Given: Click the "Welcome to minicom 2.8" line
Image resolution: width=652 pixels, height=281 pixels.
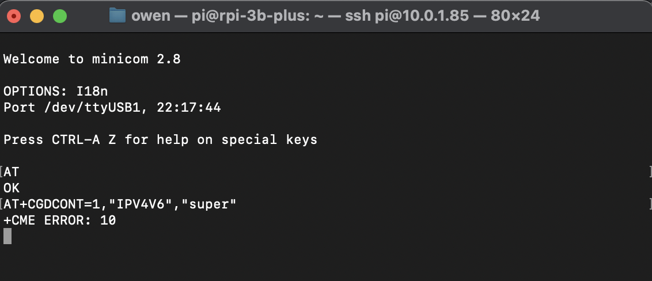Looking at the screenshot, I should (x=92, y=59).
